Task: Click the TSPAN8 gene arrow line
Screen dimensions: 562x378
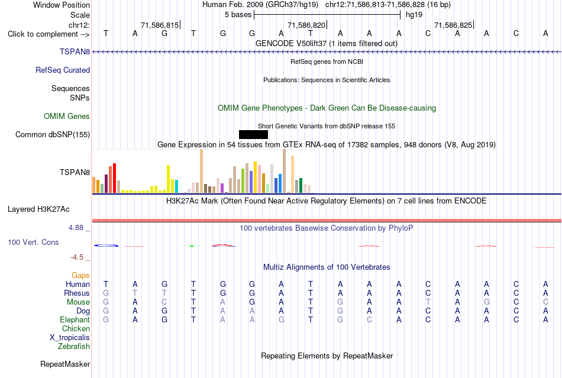Action: click(x=327, y=52)
